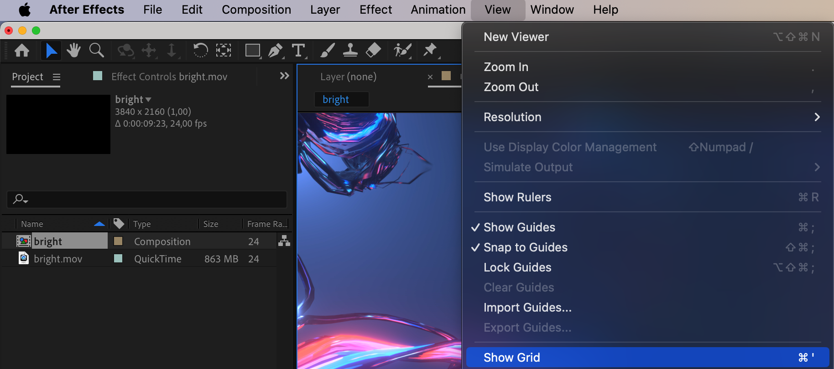
Task: Select the Pen tool
Action: click(x=276, y=50)
